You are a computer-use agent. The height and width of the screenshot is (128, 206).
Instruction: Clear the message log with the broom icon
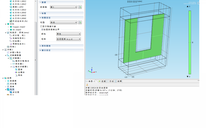point(87,85)
